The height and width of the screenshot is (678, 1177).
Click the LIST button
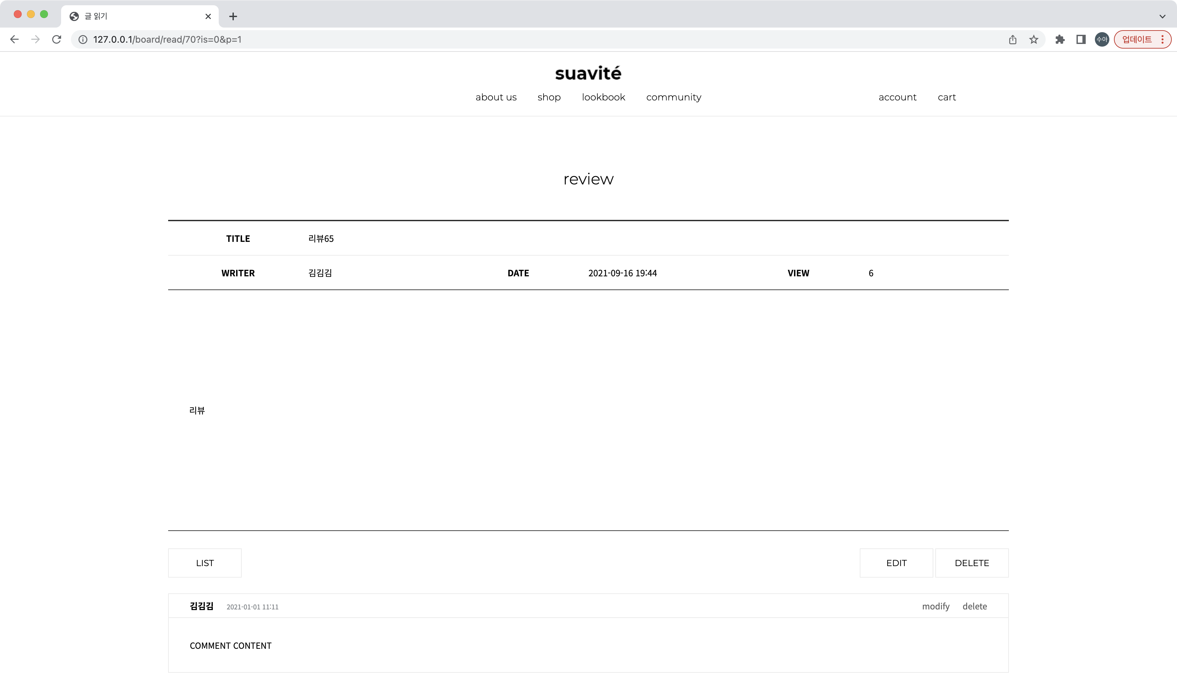[205, 563]
